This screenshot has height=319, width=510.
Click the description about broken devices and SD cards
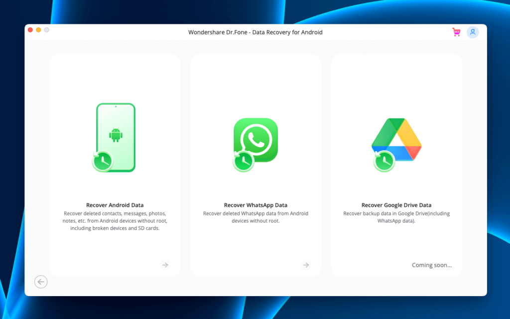(x=115, y=221)
